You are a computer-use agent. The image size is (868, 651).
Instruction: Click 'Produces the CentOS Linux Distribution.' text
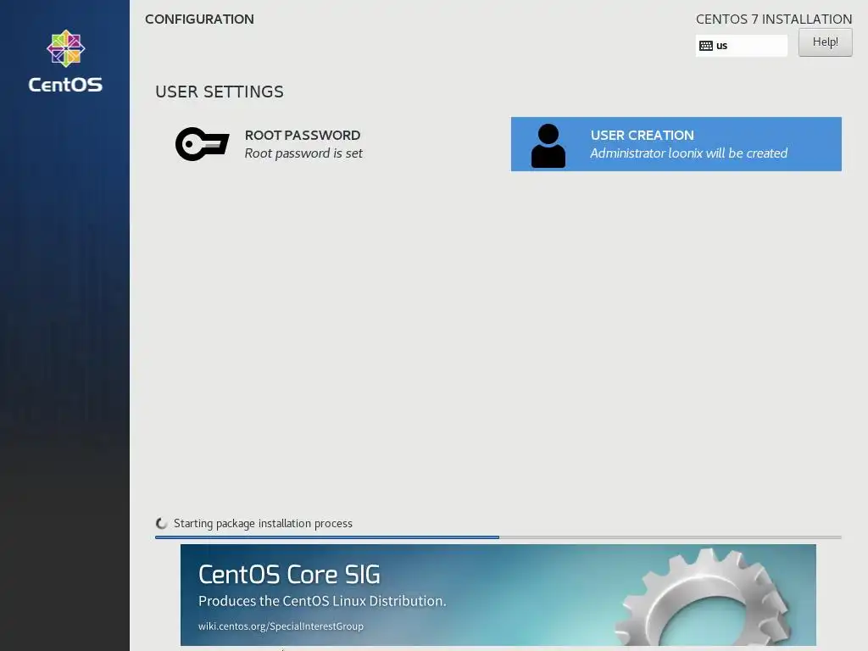322,601
